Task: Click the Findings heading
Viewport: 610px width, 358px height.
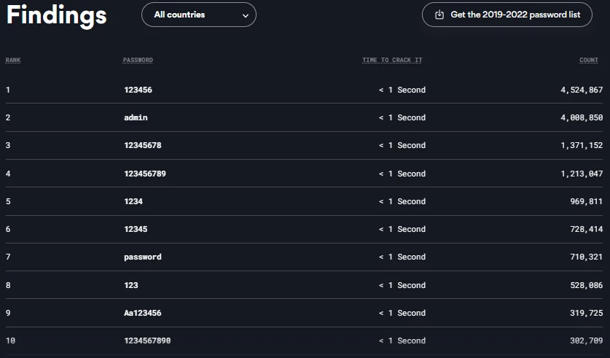Action: [57, 15]
